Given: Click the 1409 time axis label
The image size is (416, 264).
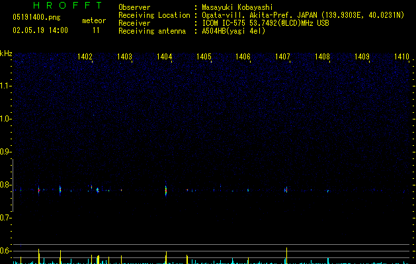Looking at the screenshot, I should tap(362, 57).
